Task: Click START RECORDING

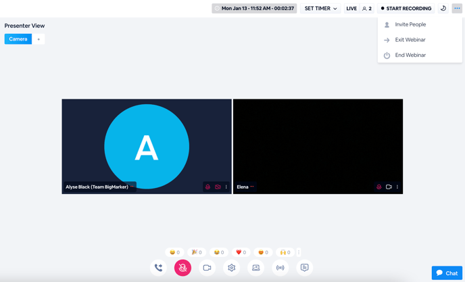Action: point(406,8)
